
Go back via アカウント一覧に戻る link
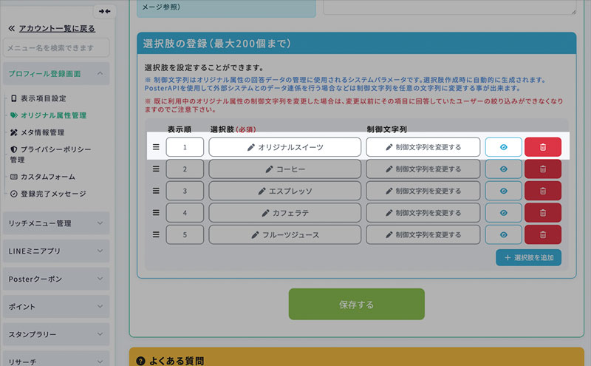coord(56,29)
